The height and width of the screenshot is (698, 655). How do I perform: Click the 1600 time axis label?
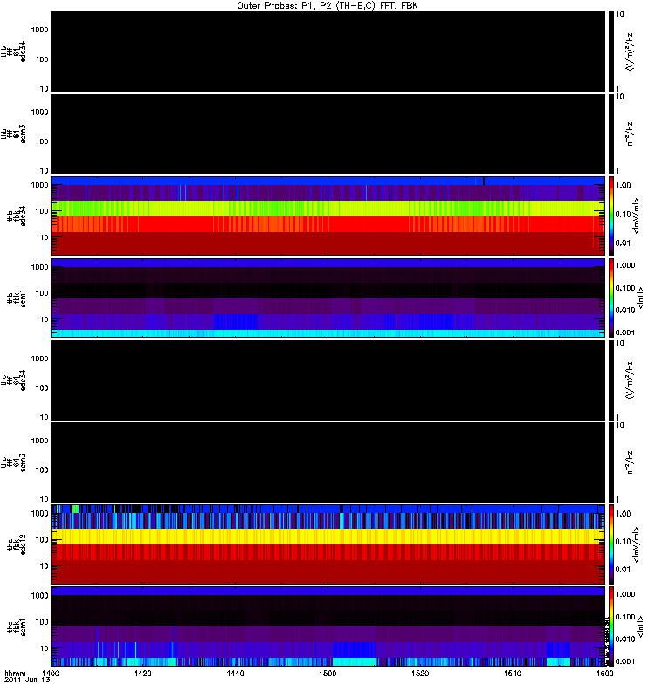(605, 674)
